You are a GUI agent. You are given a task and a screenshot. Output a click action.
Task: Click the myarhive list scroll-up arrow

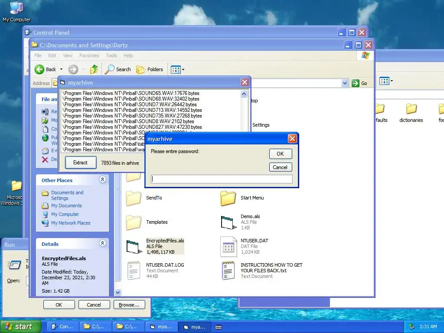tap(244, 94)
